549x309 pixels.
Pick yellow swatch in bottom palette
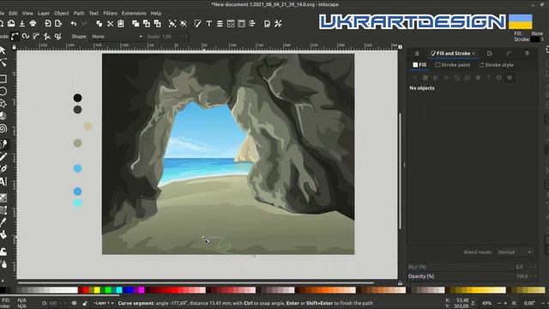[97, 290]
